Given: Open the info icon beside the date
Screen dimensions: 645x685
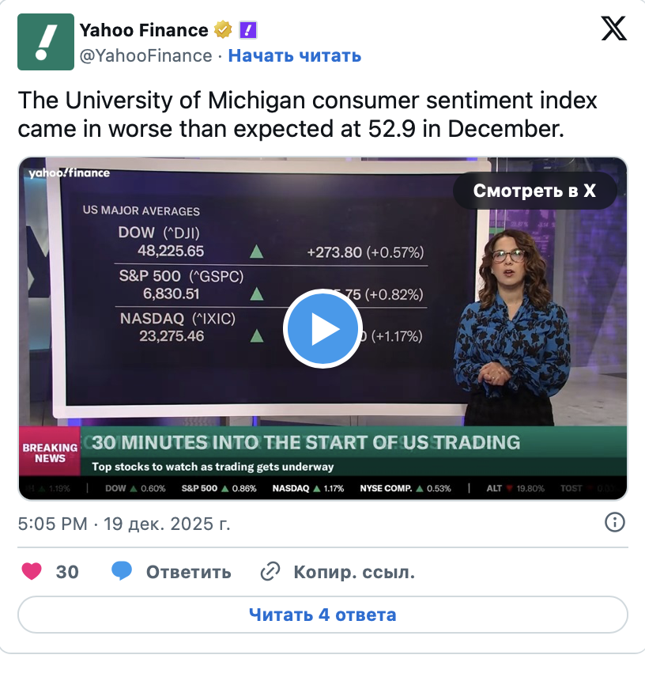Looking at the screenshot, I should [614, 522].
